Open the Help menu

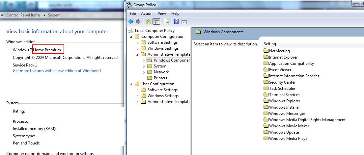pyautogui.click(x=175, y=13)
